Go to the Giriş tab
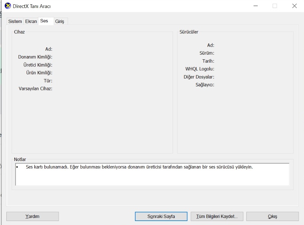This screenshot has width=304, height=225. 60,21
